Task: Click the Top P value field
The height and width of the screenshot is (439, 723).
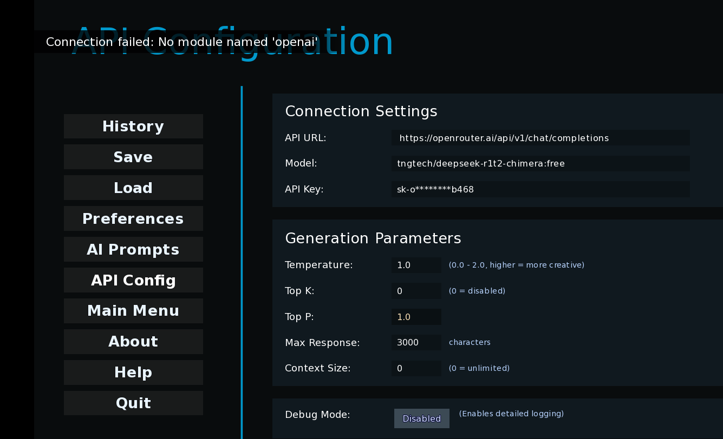Action: pos(416,317)
